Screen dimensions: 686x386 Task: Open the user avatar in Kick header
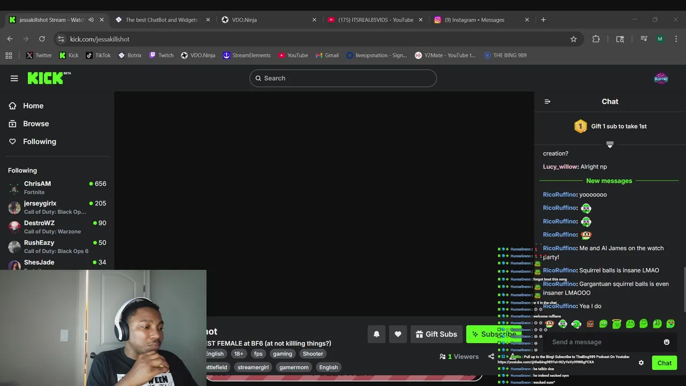[x=661, y=78]
